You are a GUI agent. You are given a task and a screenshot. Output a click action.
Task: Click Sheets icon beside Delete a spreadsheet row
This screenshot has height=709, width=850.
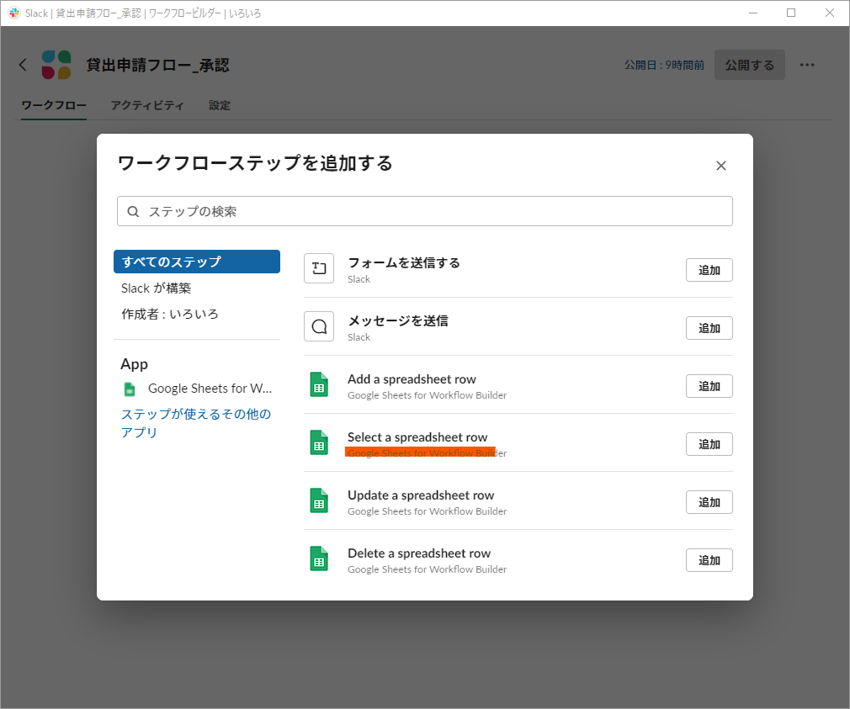319,558
